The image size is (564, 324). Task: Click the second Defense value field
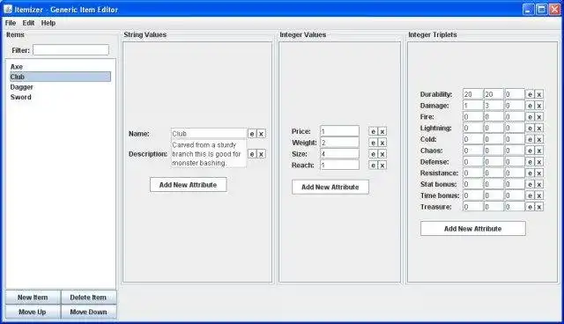(x=493, y=162)
